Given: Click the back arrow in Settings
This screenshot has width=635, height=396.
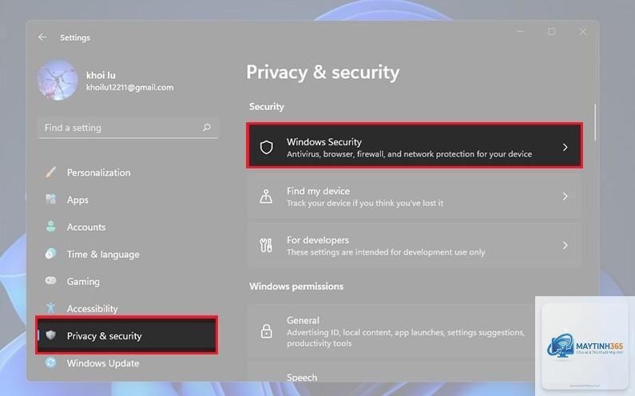Looking at the screenshot, I should [42, 38].
